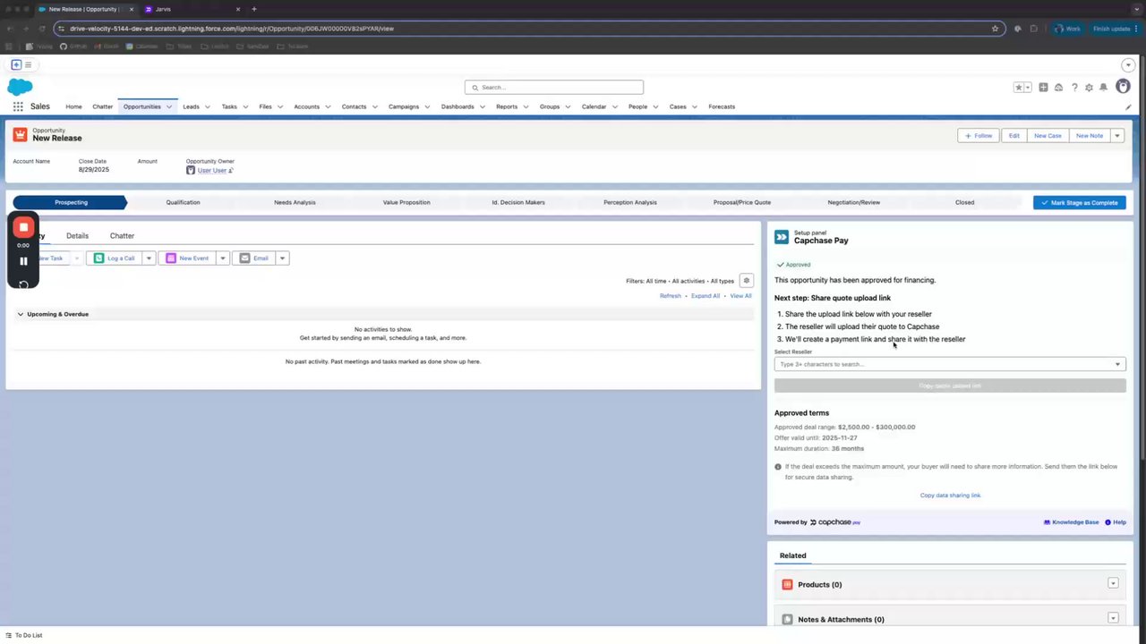Click the Opportunity crown icon
This screenshot has height=644, width=1146.
[21, 134]
